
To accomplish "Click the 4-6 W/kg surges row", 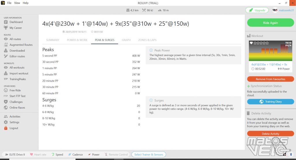I will pos(91,106).
